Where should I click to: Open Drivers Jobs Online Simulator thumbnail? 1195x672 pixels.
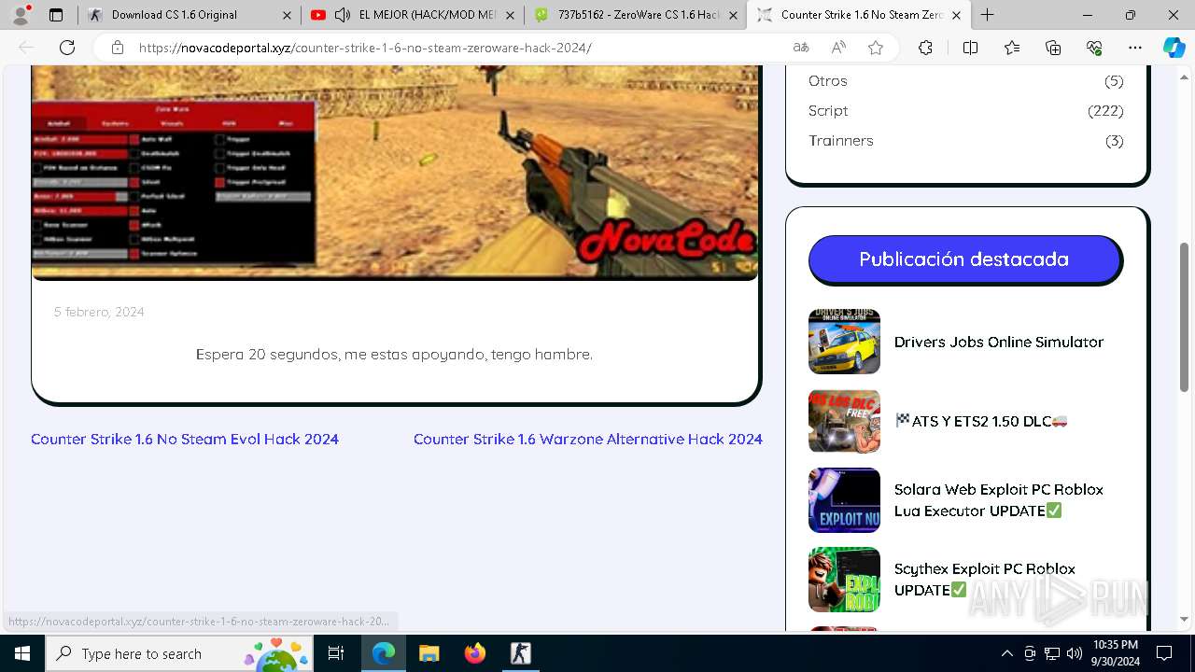click(x=844, y=343)
